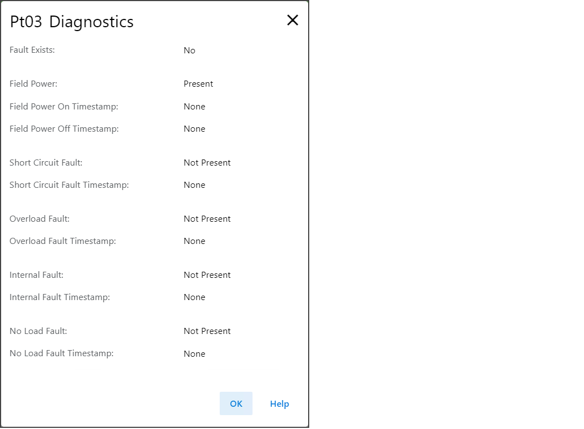
Task: Close the Pt03 Diagnostics dialog
Action: point(293,21)
